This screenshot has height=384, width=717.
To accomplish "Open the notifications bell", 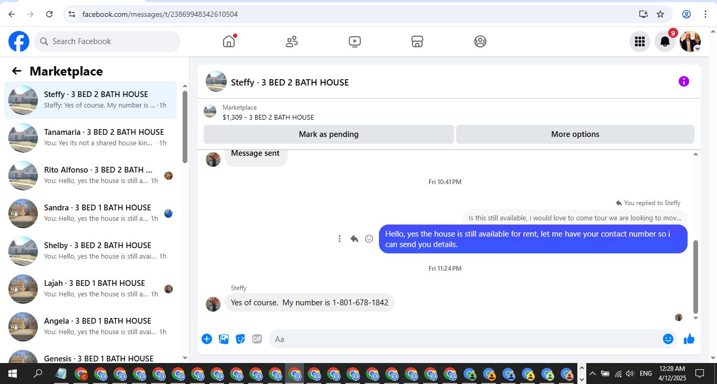I will (x=665, y=41).
